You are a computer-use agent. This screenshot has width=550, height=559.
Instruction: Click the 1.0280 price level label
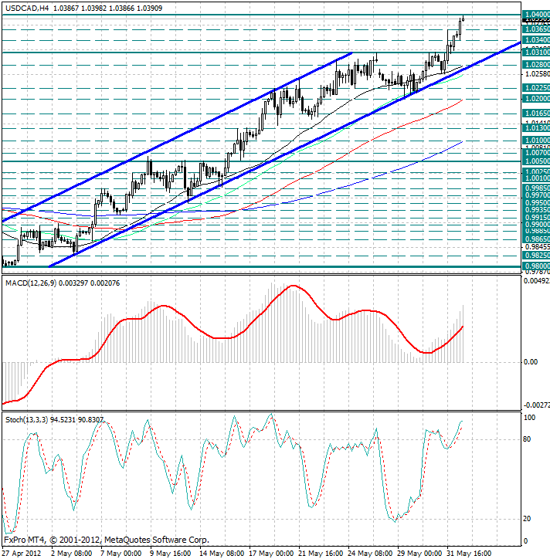536,65
